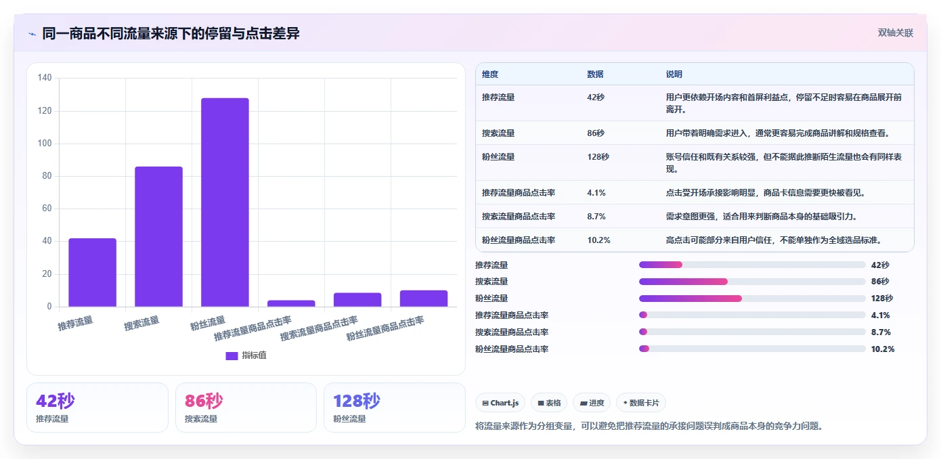Click the 搜索流量商品点击率 cell in the table
This screenshot has width=941, height=459.
[x=519, y=217]
